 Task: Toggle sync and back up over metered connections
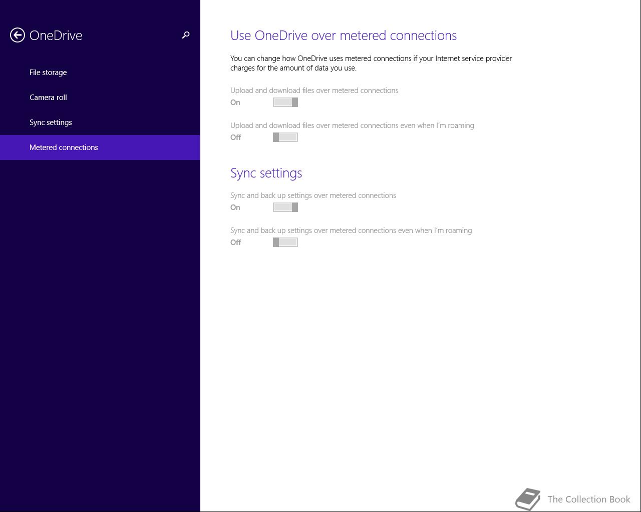(x=285, y=207)
